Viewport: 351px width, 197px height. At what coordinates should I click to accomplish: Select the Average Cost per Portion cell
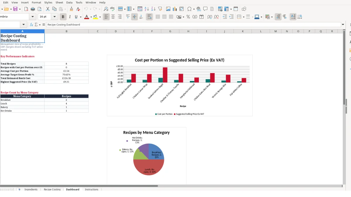66,71
